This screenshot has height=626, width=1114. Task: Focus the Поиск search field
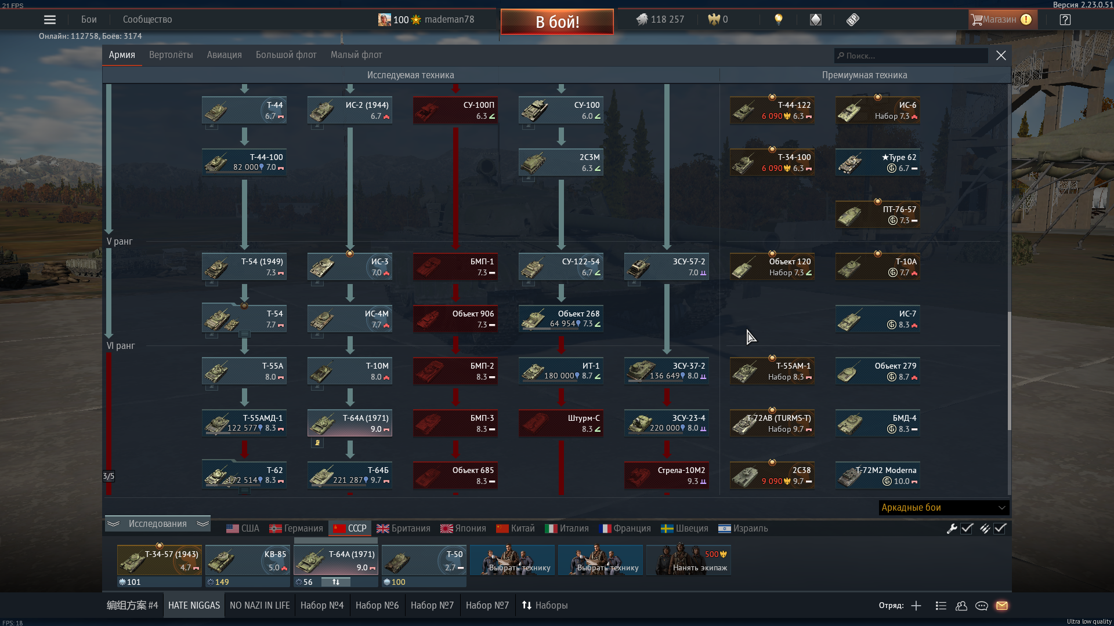coord(911,56)
